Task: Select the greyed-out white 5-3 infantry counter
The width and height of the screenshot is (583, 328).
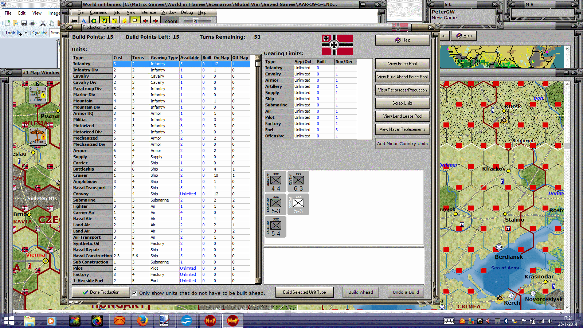Action: tap(298, 204)
